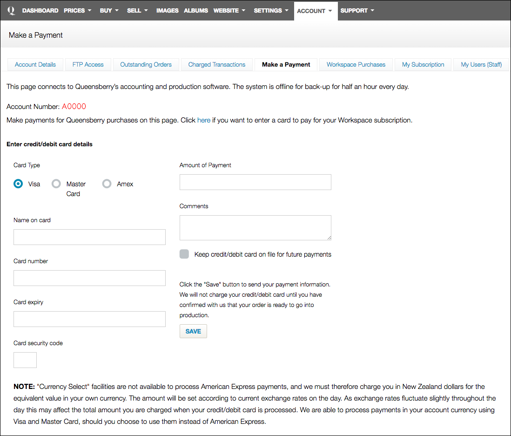Enable keeping card on file checkbox
The width and height of the screenshot is (511, 436).
click(184, 254)
